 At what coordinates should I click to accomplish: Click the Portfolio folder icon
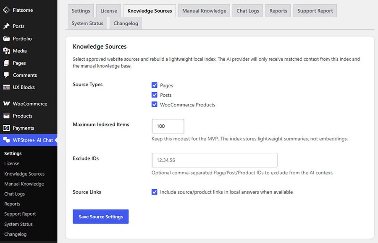click(x=6, y=39)
